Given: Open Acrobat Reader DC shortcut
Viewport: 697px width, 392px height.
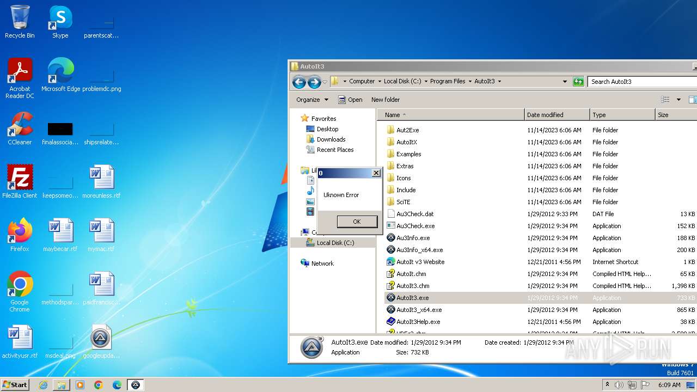Looking at the screenshot, I should pos(20,78).
